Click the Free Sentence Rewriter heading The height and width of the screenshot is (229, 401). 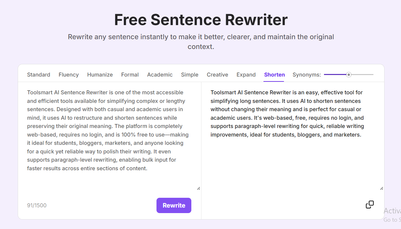pyautogui.click(x=201, y=20)
